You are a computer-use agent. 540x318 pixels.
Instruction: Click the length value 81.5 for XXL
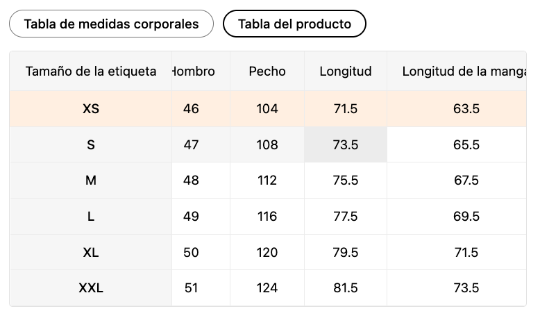[346, 288]
